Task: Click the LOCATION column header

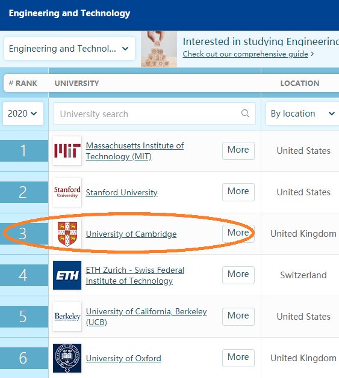Action: tap(300, 83)
